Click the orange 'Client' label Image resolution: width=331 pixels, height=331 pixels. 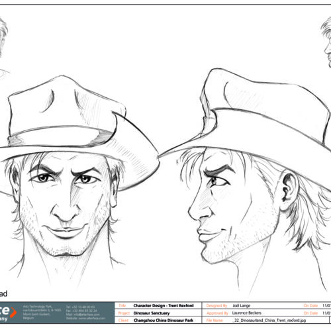[x=123, y=320]
